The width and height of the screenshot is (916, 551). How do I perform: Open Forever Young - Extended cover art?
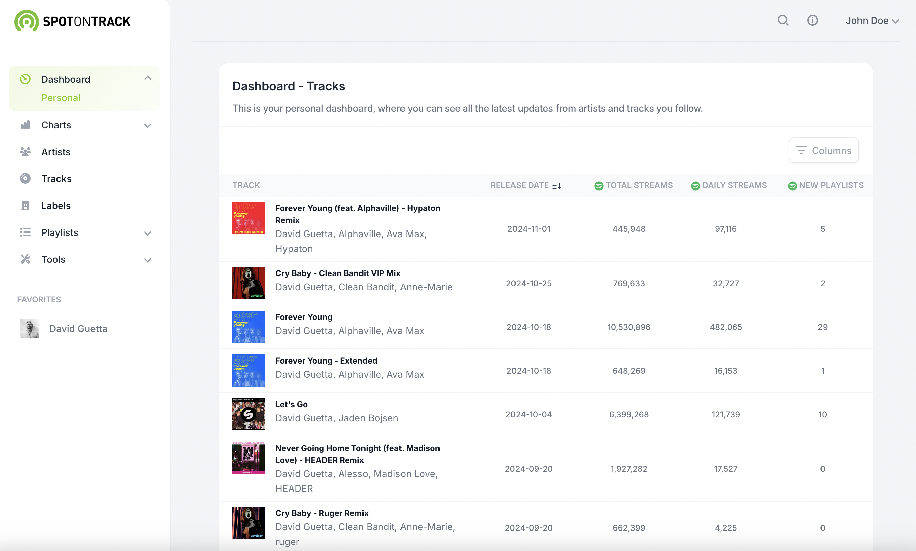pos(248,371)
